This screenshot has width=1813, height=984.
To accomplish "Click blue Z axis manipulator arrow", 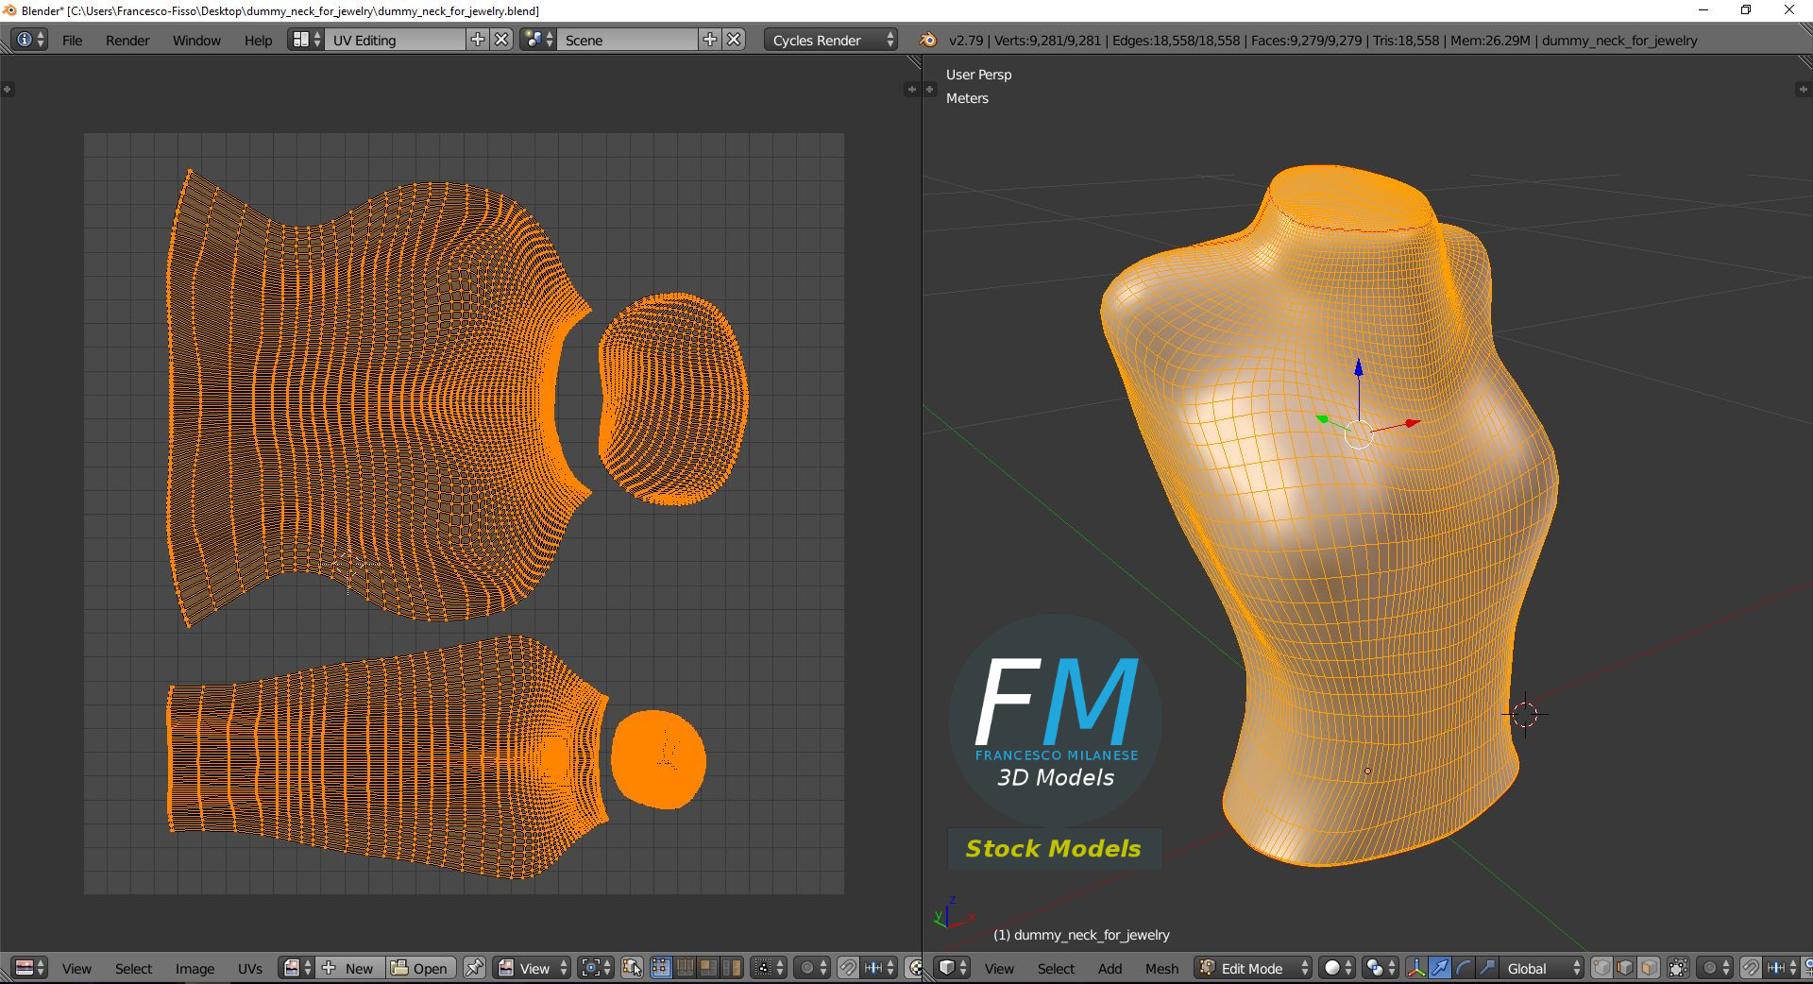I will (1359, 366).
